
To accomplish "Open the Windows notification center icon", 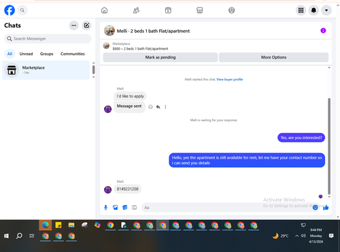I will click(331, 236).
